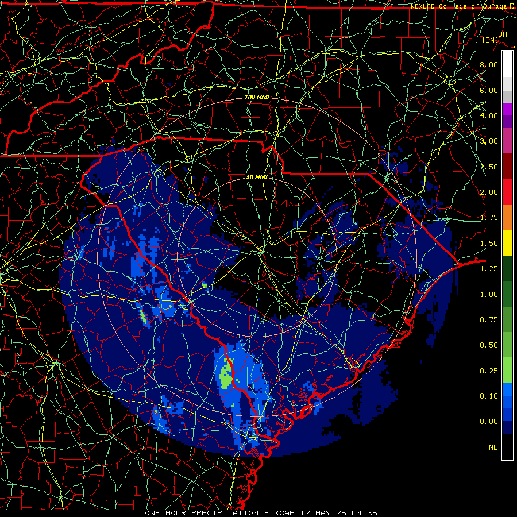Image resolution: width=517 pixels, height=517 pixels.
Task: Click the pink 3.00 inch legend swatch
Action: 507,141
